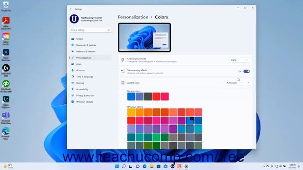Click the Settings gear on the taskbar

tap(186, 166)
